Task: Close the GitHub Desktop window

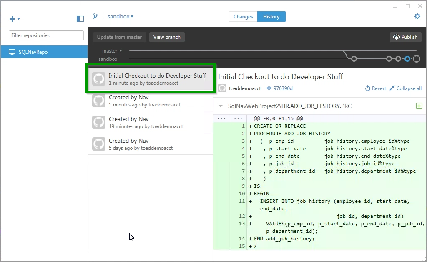Action: 420,6
